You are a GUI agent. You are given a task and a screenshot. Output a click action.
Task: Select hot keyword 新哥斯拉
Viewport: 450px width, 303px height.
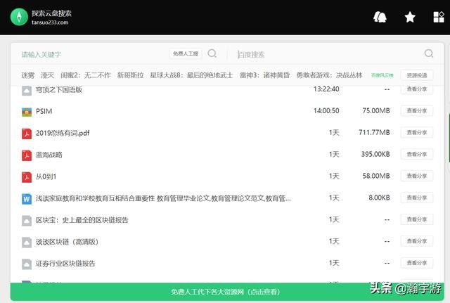[130, 75]
